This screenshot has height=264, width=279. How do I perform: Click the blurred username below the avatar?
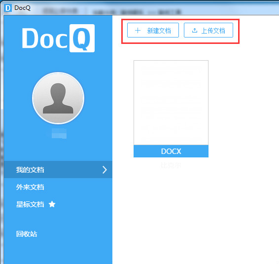coord(59,133)
